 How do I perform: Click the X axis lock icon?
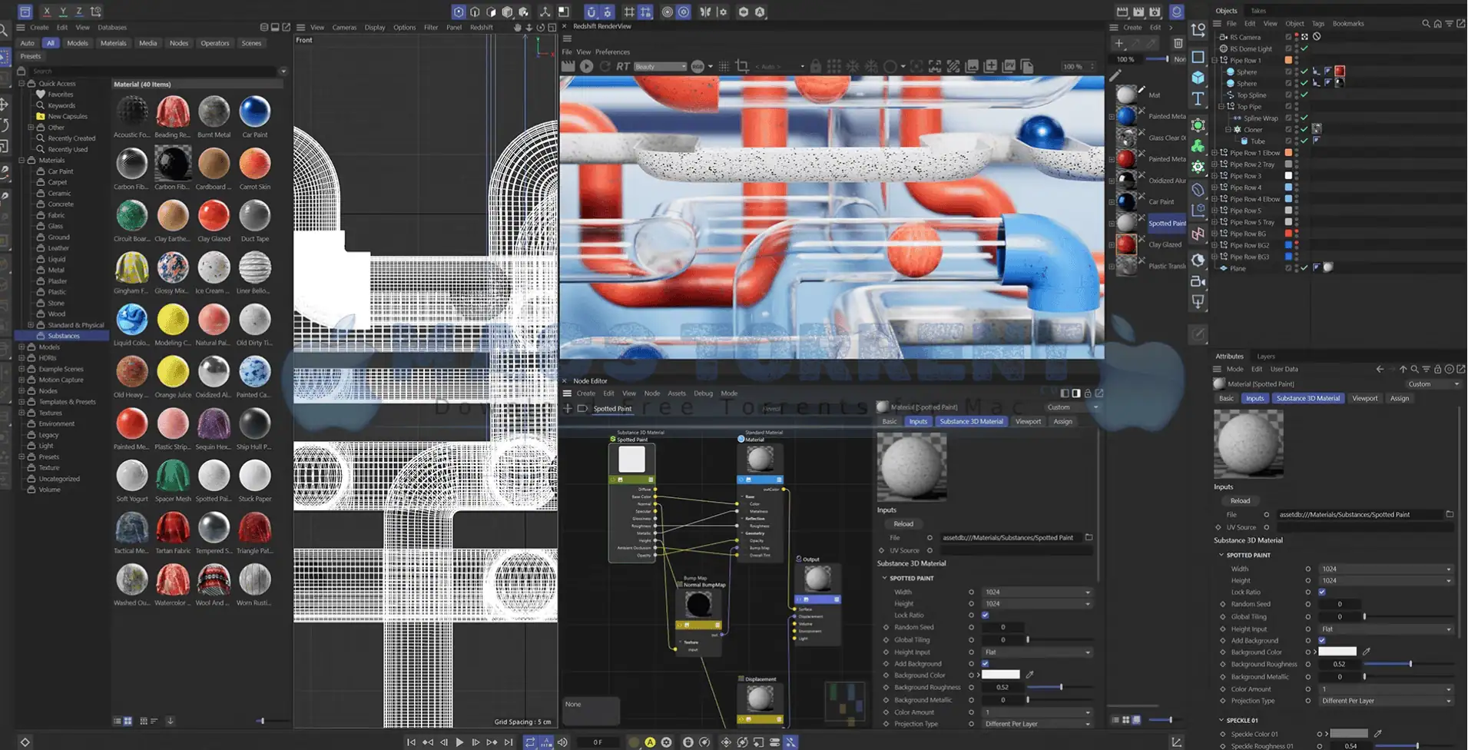coord(47,12)
